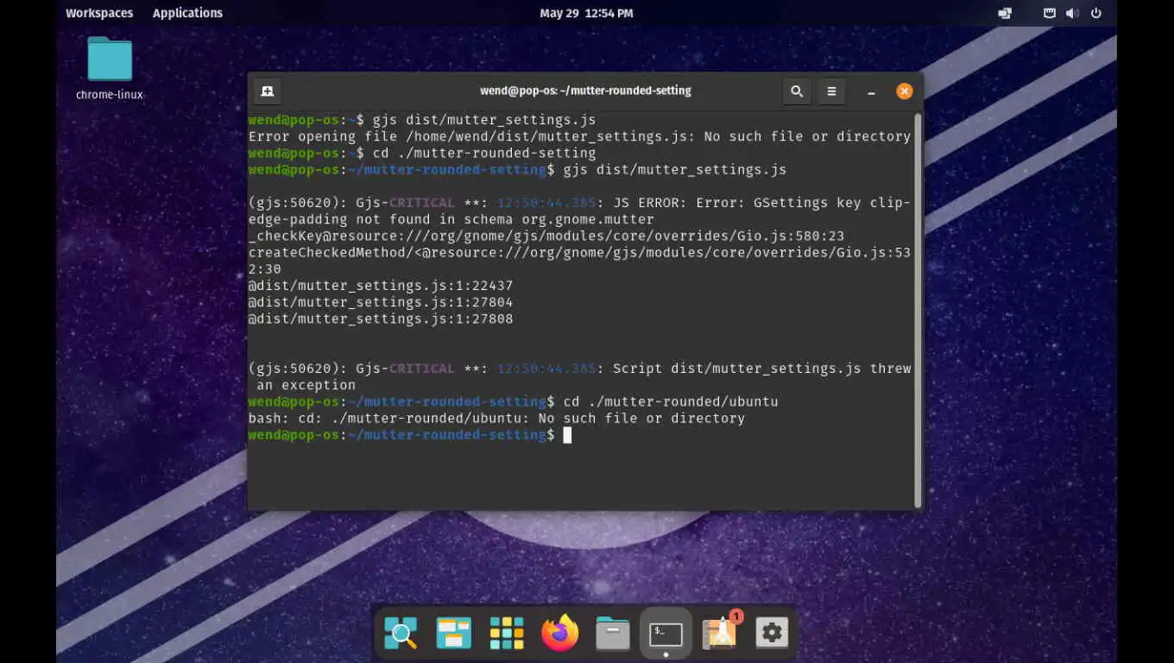Image resolution: width=1174 pixels, height=663 pixels.
Task: Click 'bash: cd: ./mutter-rounded/ubuntu' error line
Action: (x=496, y=418)
